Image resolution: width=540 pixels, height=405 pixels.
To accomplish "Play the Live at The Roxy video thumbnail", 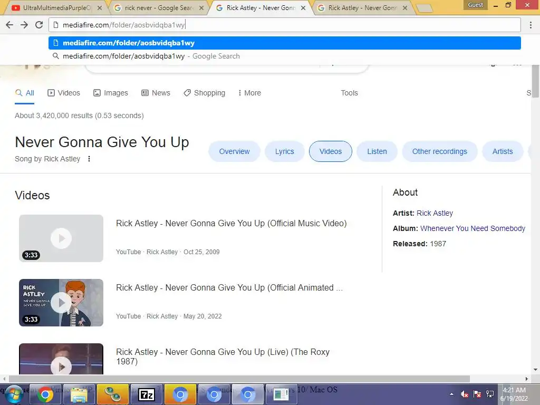I will click(61, 359).
